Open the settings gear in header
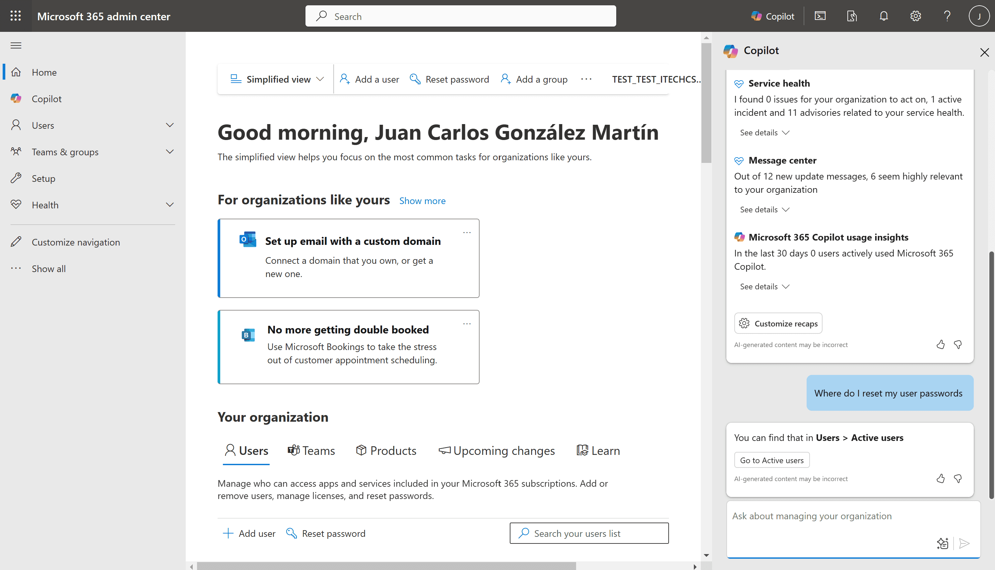This screenshot has height=570, width=995. pos(915,16)
